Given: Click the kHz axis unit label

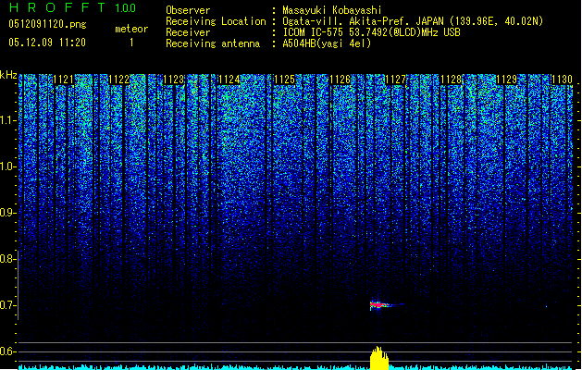Looking at the screenshot, I should [x=8, y=75].
